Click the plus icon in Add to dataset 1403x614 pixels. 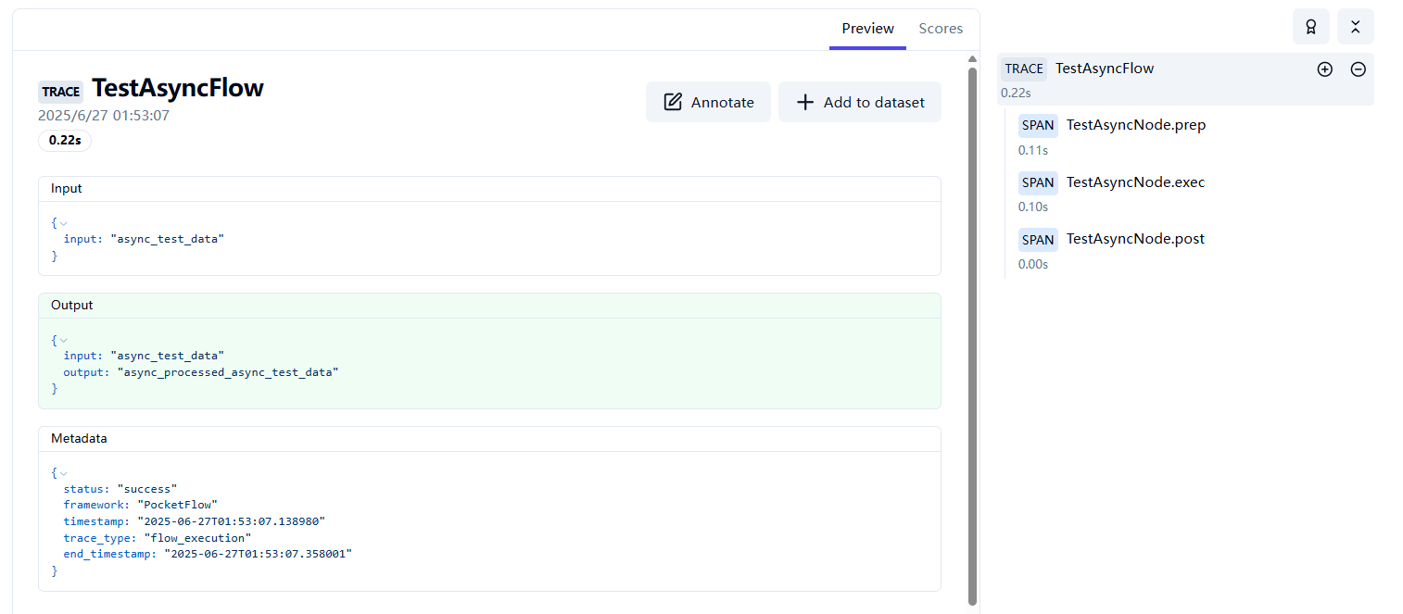click(805, 102)
